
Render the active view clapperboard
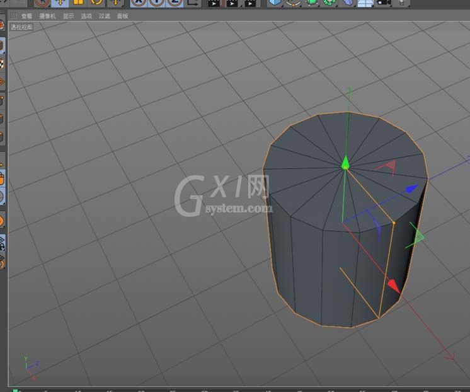coord(214,3)
